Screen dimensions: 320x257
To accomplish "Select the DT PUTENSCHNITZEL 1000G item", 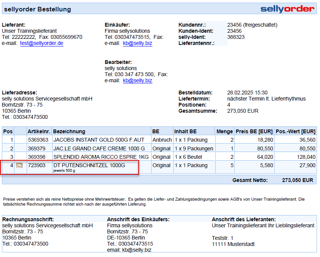I will point(89,165).
